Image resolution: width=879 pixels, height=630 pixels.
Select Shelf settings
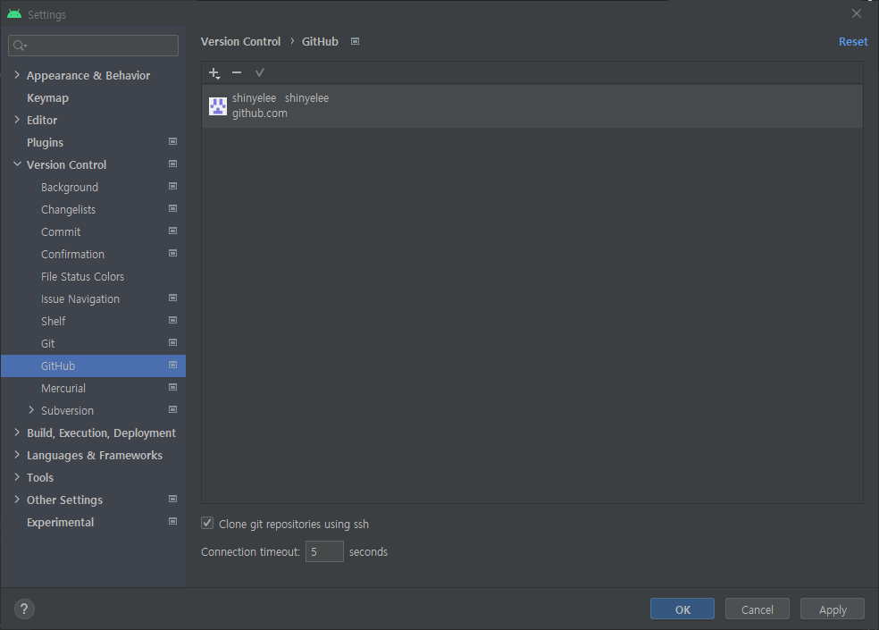click(54, 321)
